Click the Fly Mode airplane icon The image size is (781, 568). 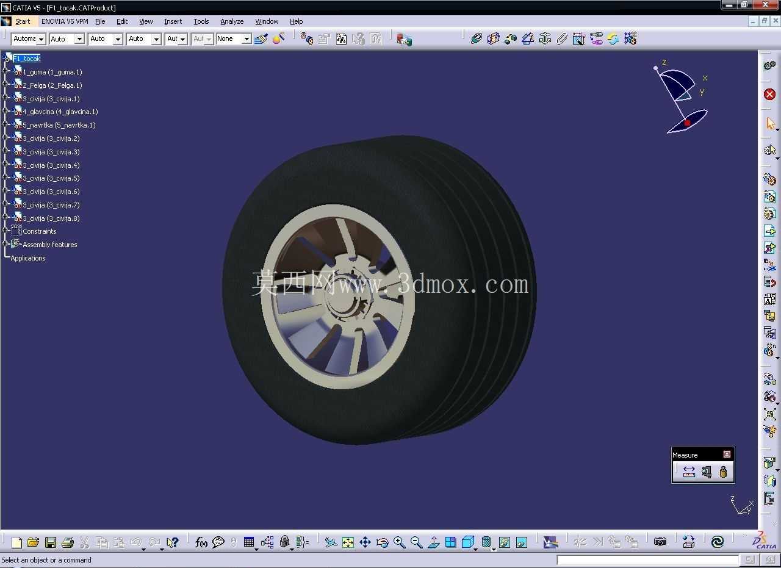tap(331, 542)
